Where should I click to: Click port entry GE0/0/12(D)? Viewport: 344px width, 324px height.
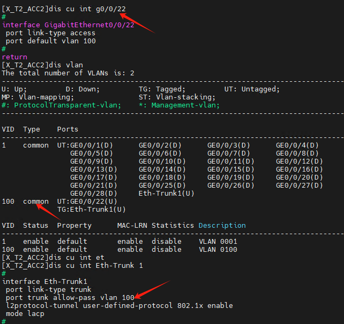pos(299,161)
